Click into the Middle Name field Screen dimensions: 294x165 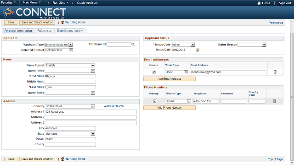point(70,82)
